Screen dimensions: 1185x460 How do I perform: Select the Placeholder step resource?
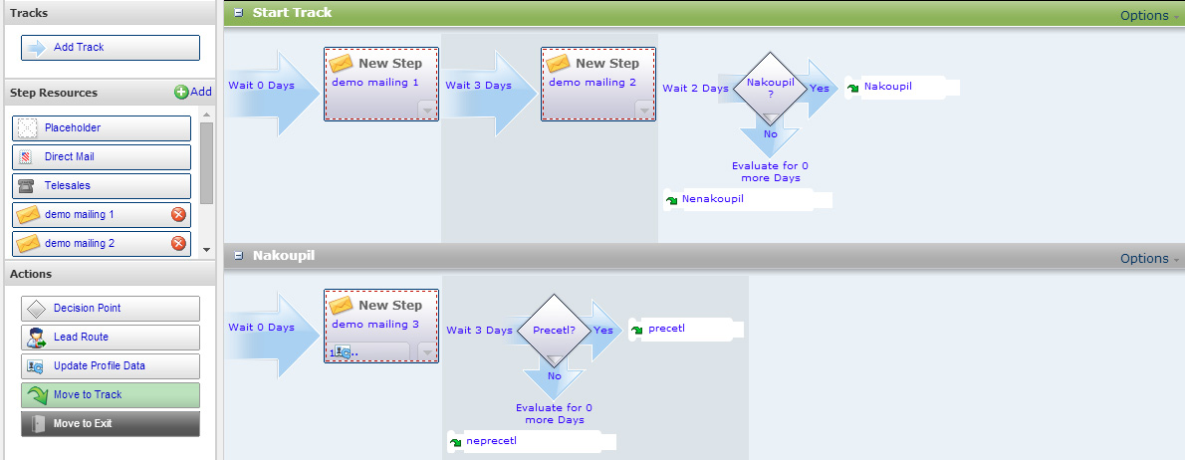[x=102, y=128]
